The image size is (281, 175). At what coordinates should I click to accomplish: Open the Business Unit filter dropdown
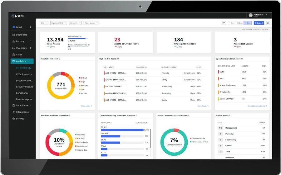coord(59,23)
